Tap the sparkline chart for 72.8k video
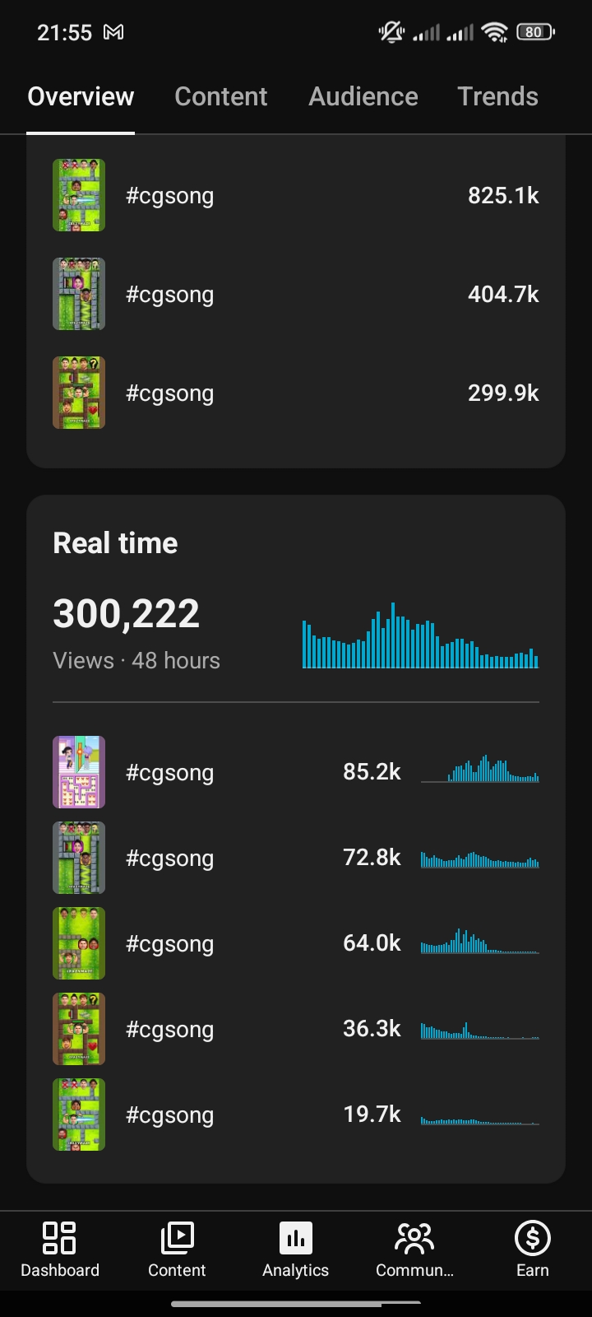Image resolution: width=592 pixels, height=1317 pixels. pyautogui.click(x=480, y=859)
